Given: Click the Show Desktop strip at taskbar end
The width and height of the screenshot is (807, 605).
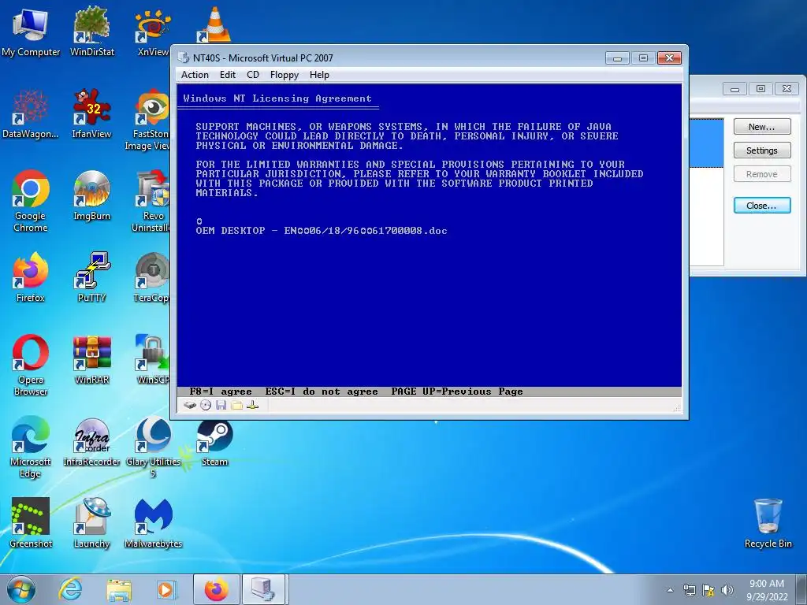Looking at the screenshot, I should pyautogui.click(x=803, y=589).
